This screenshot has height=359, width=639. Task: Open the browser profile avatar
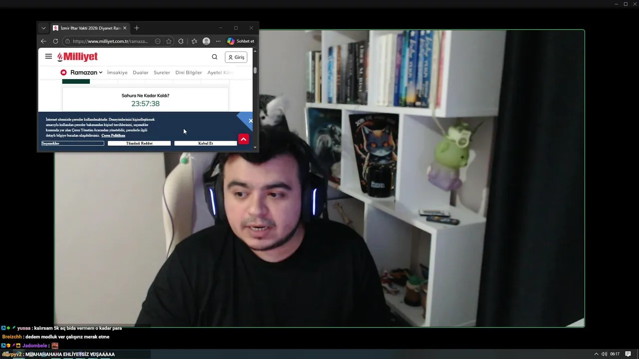206,41
